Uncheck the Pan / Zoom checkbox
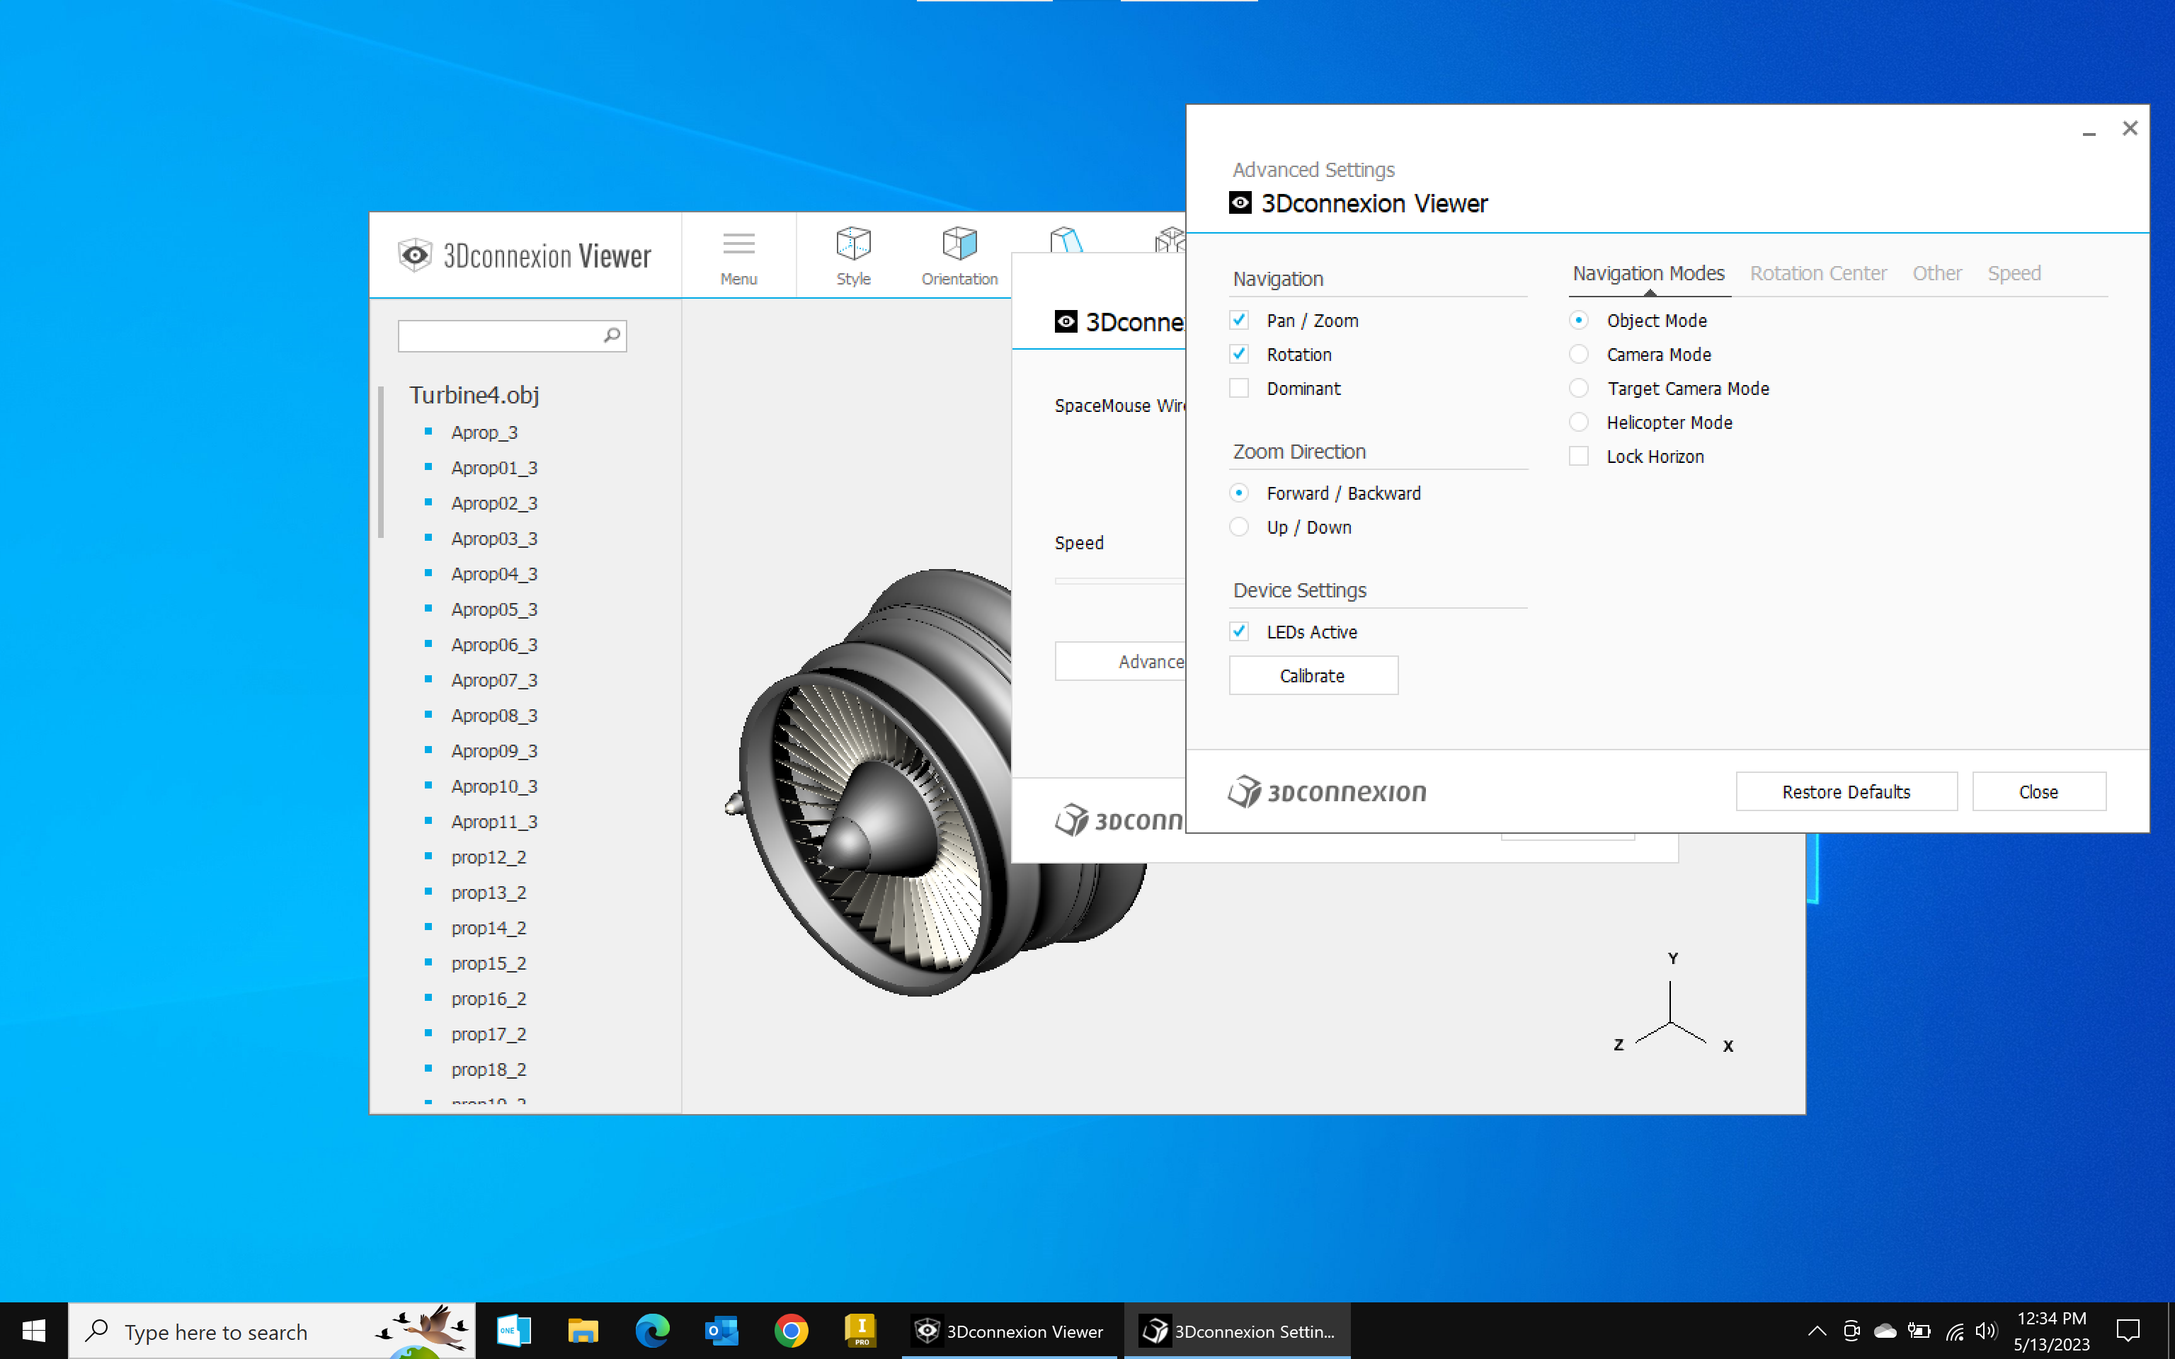The image size is (2175, 1359). [x=1240, y=320]
